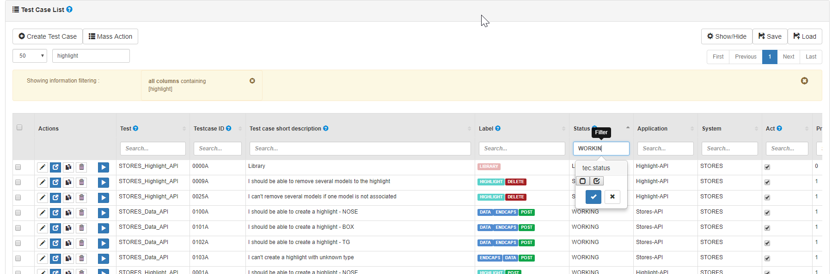Focus System column search field
Screen dimensions: 832x274
730,149
